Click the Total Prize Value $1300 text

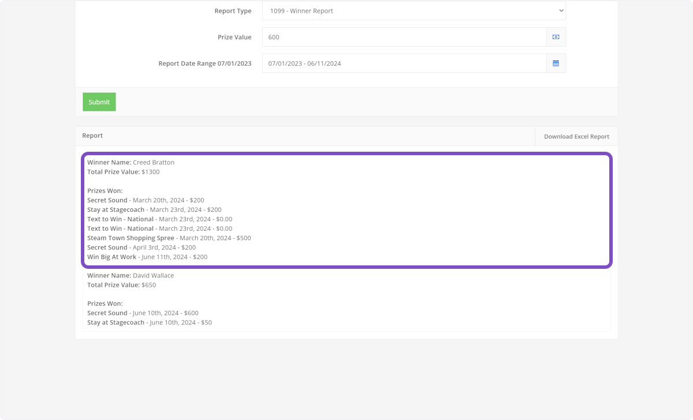[123, 172]
